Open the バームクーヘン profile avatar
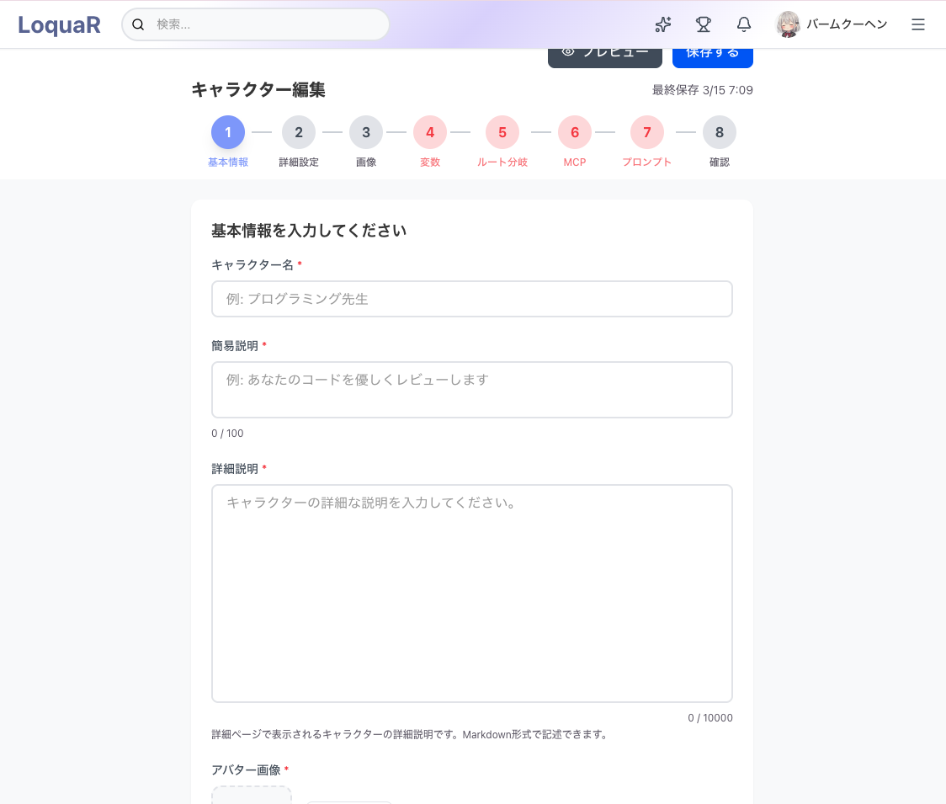Image resolution: width=946 pixels, height=804 pixels. pos(788,24)
